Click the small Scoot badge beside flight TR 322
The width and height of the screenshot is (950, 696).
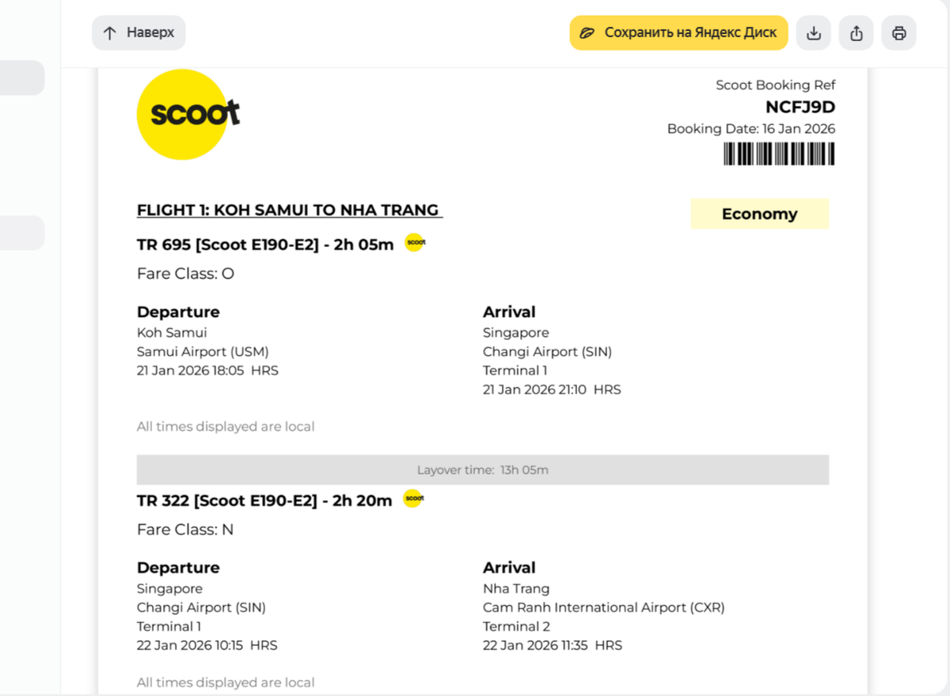(x=413, y=499)
